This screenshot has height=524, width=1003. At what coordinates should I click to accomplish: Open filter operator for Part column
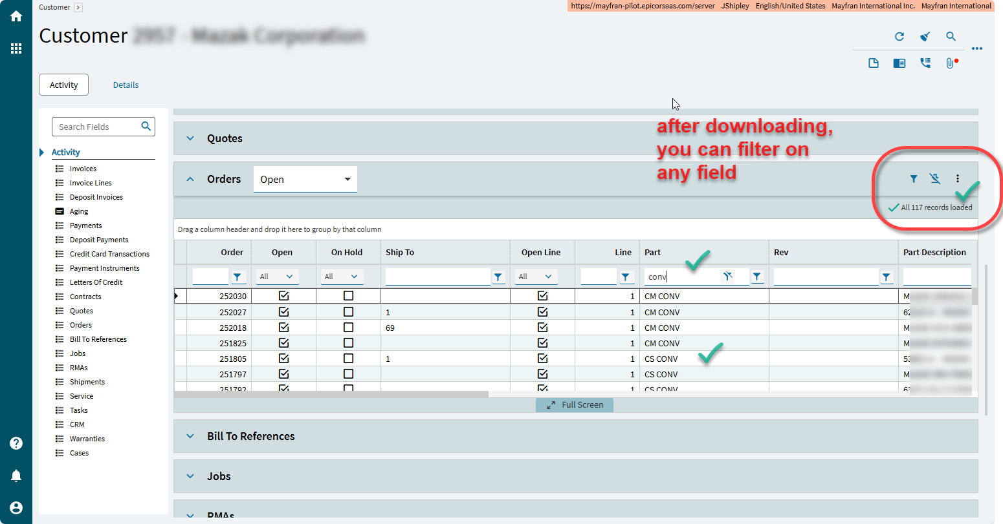757,277
